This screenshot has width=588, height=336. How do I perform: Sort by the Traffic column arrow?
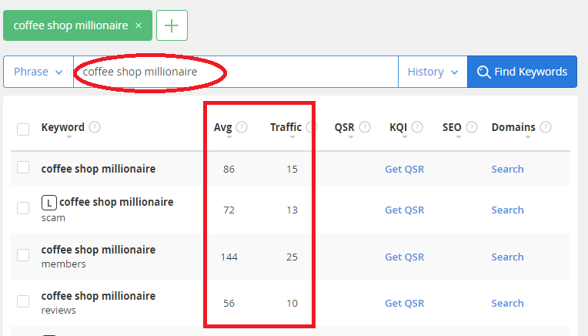point(292,137)
